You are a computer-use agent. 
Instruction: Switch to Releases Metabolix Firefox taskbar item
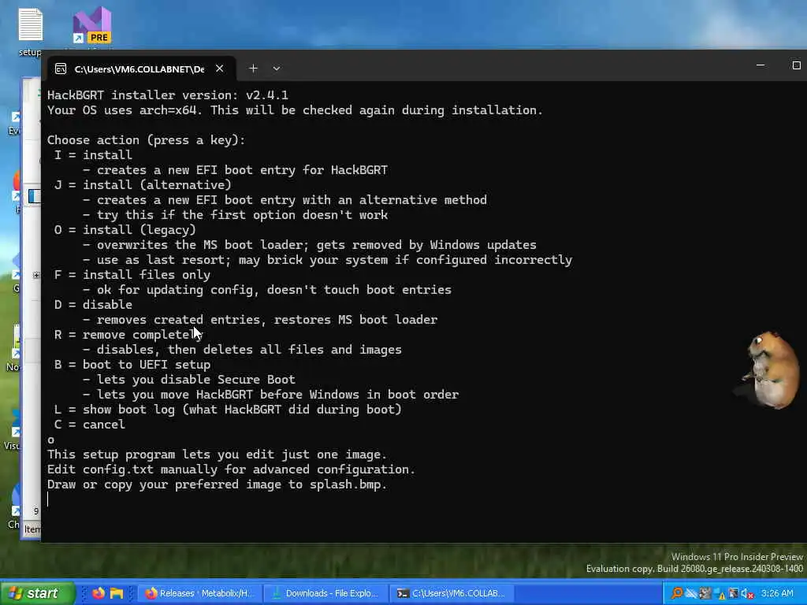tap(199, 593)
